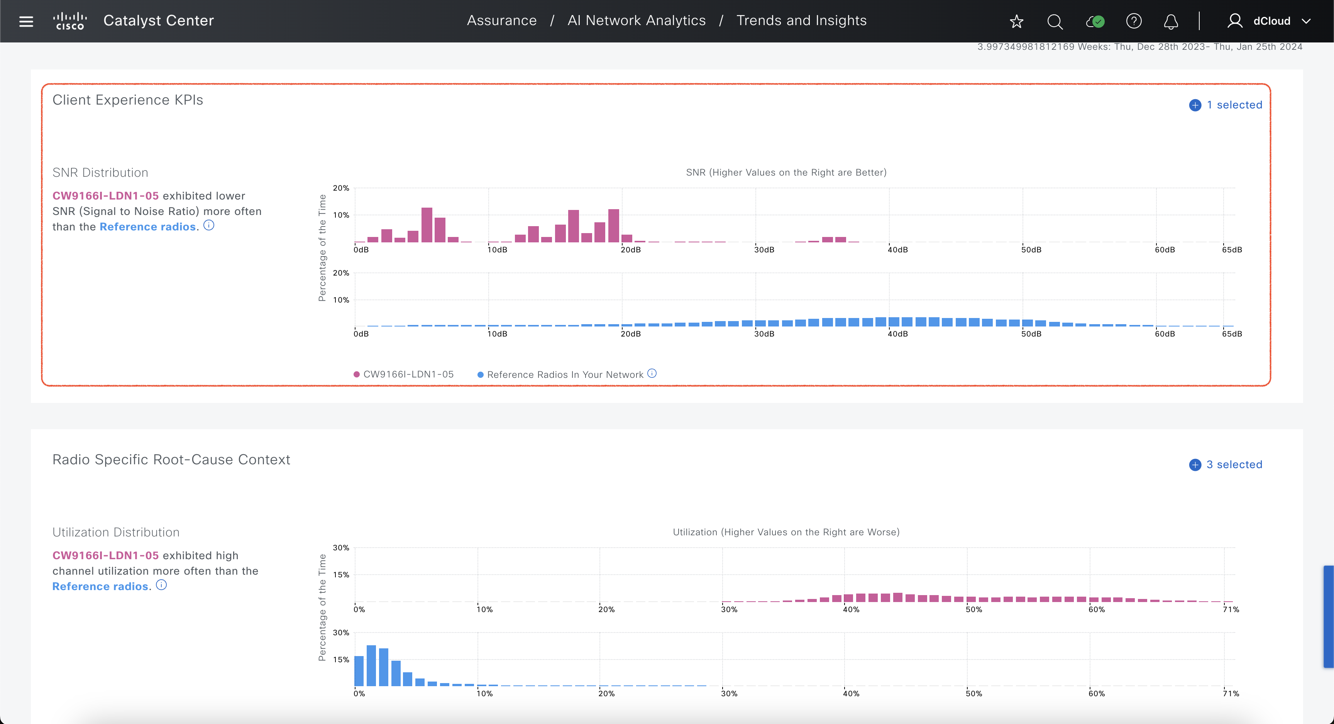Click Radio Specific Root-Cause Context heading
1334x724 pixels.
(x=171, y=459)
